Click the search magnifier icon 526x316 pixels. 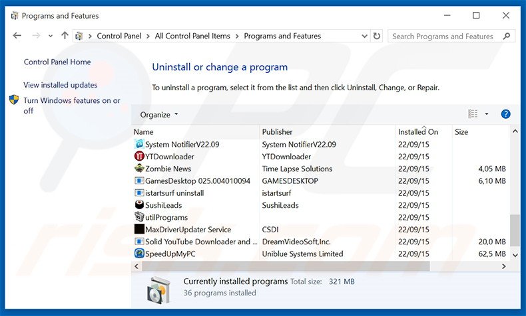(507, 36)
